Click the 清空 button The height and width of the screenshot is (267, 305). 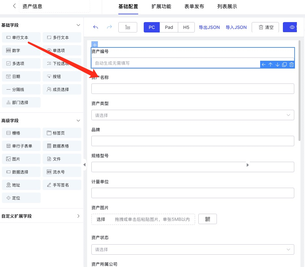tap(266, 27)
